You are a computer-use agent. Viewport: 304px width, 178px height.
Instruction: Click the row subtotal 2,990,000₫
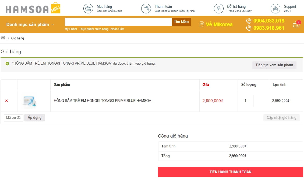pos(281,101)
